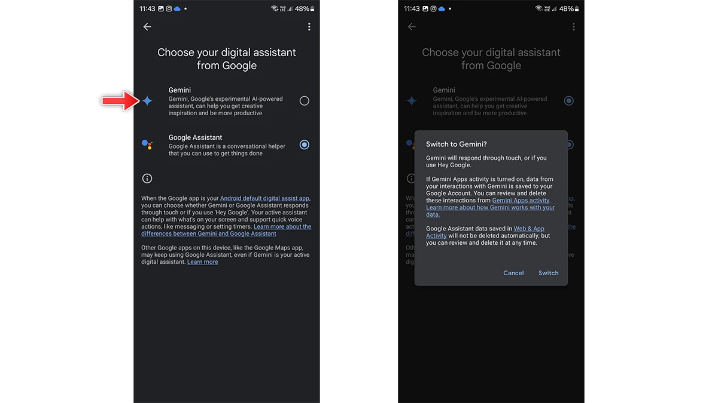Select the Google Assistant radio button on the left screen
718x403 pixels.
pos(305,144)
